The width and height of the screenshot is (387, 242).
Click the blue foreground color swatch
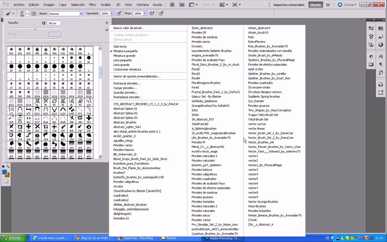4,172
